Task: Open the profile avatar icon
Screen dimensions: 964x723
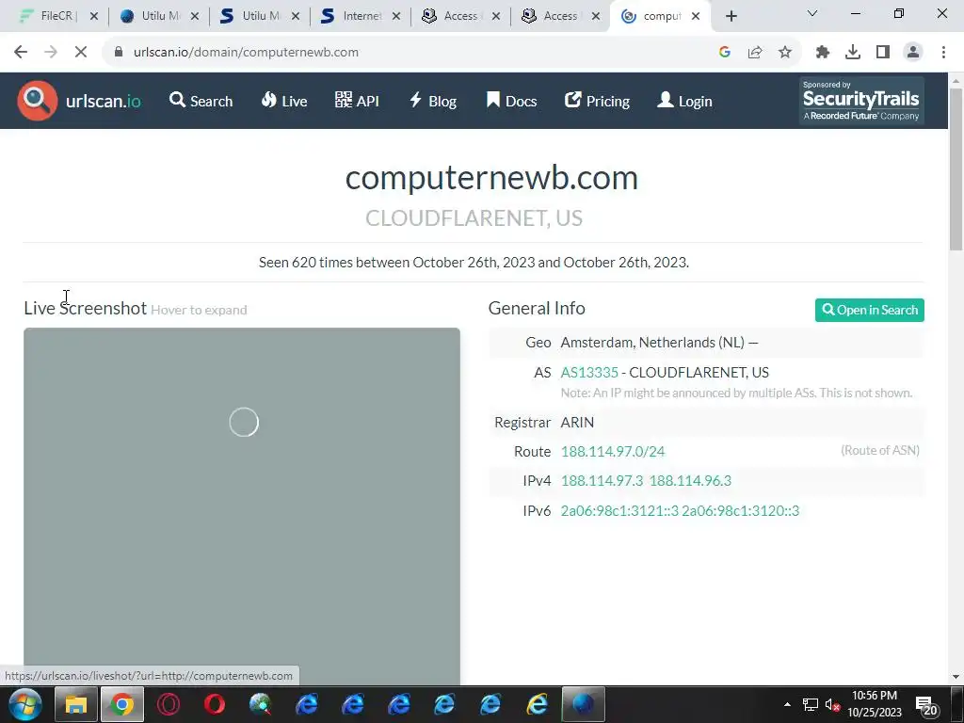Action: pos(913,53)
